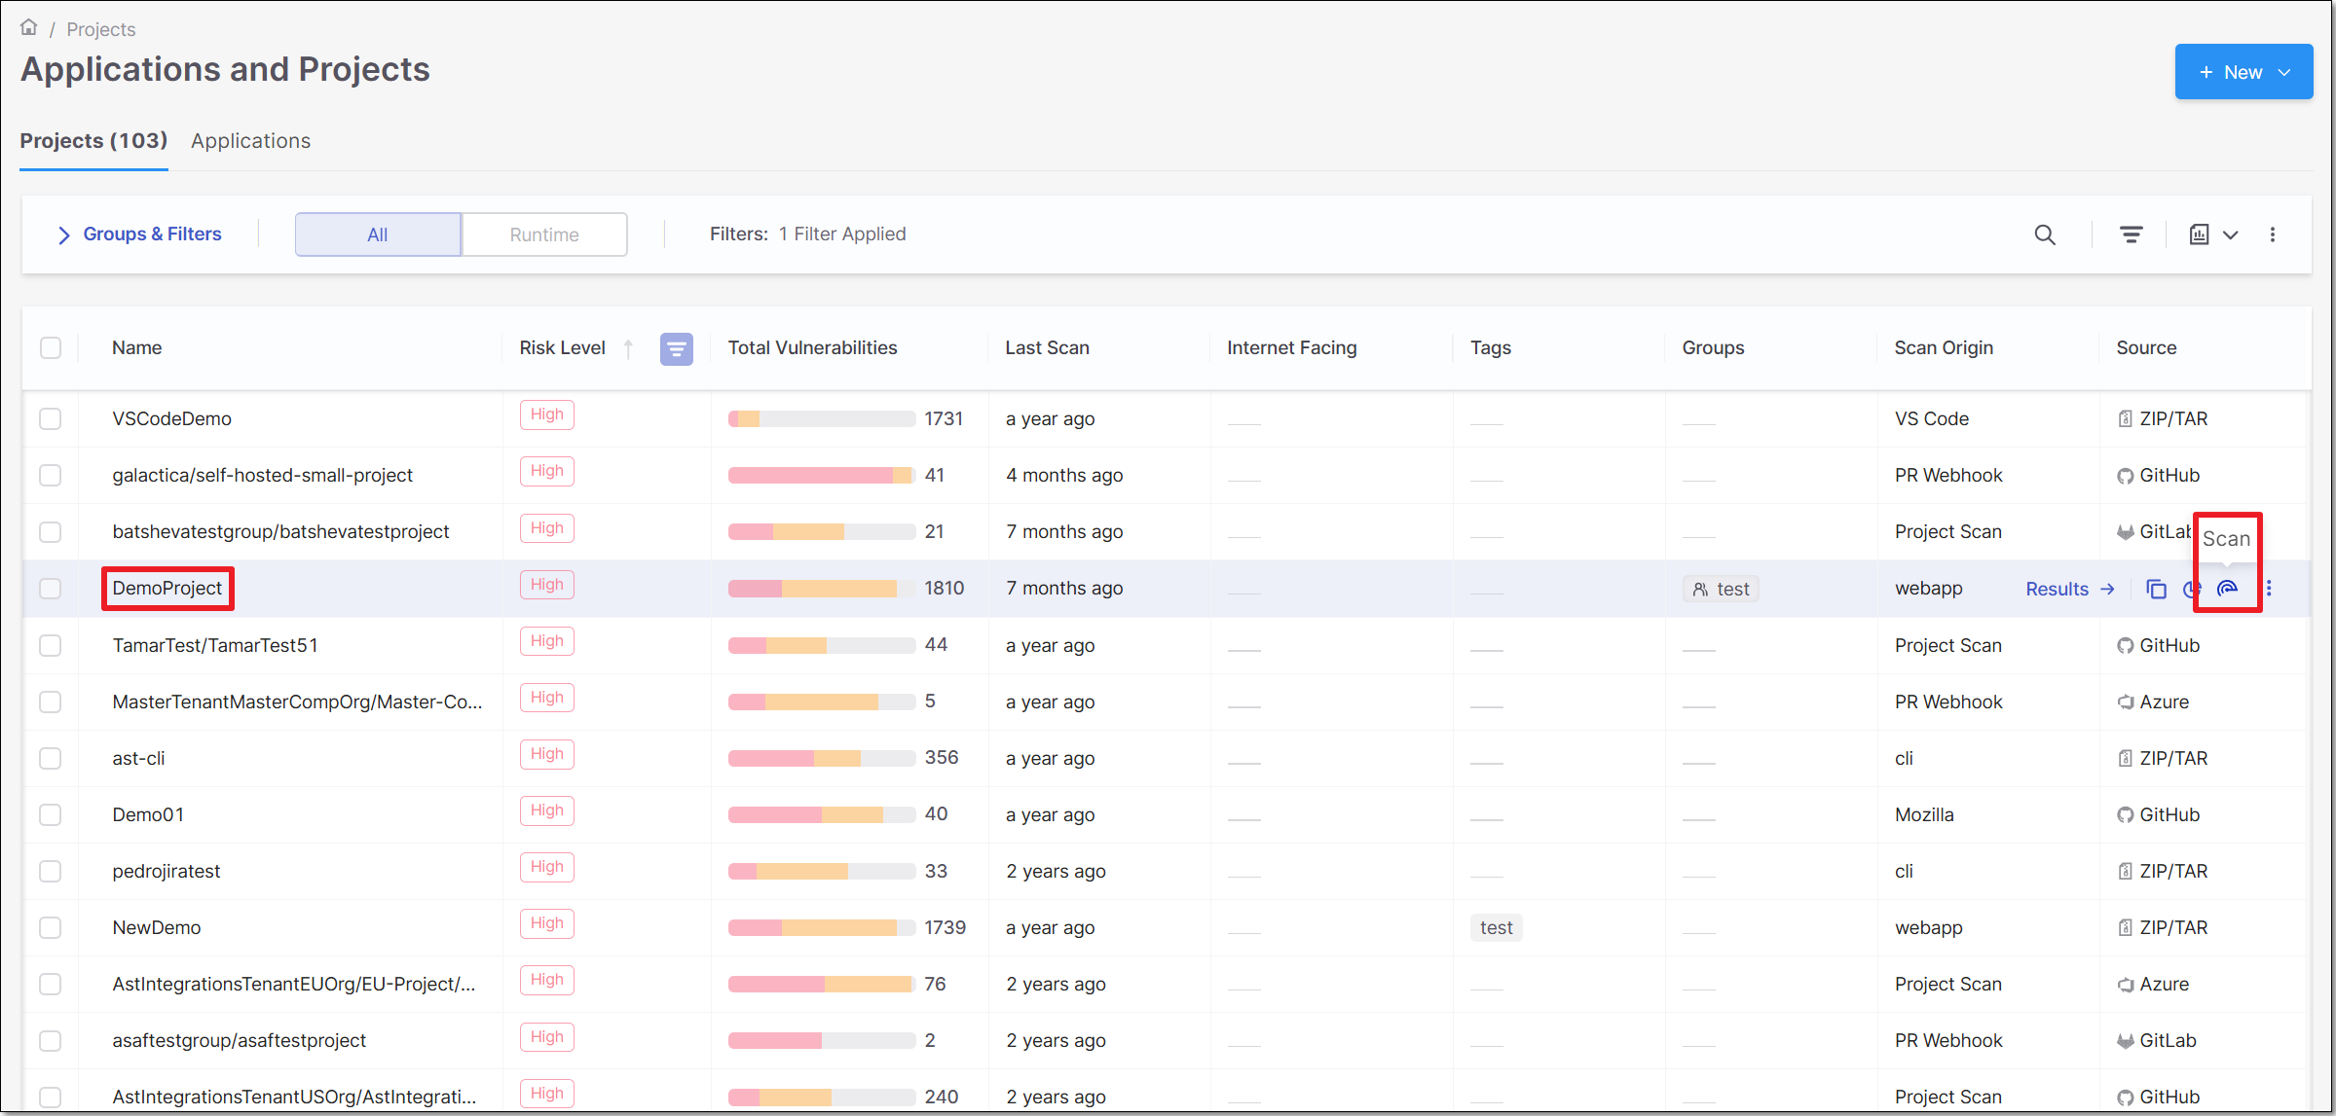Click the overview pie icon in DemoProject row
Viewport: 2336px width, 1116px height.
2191,589
